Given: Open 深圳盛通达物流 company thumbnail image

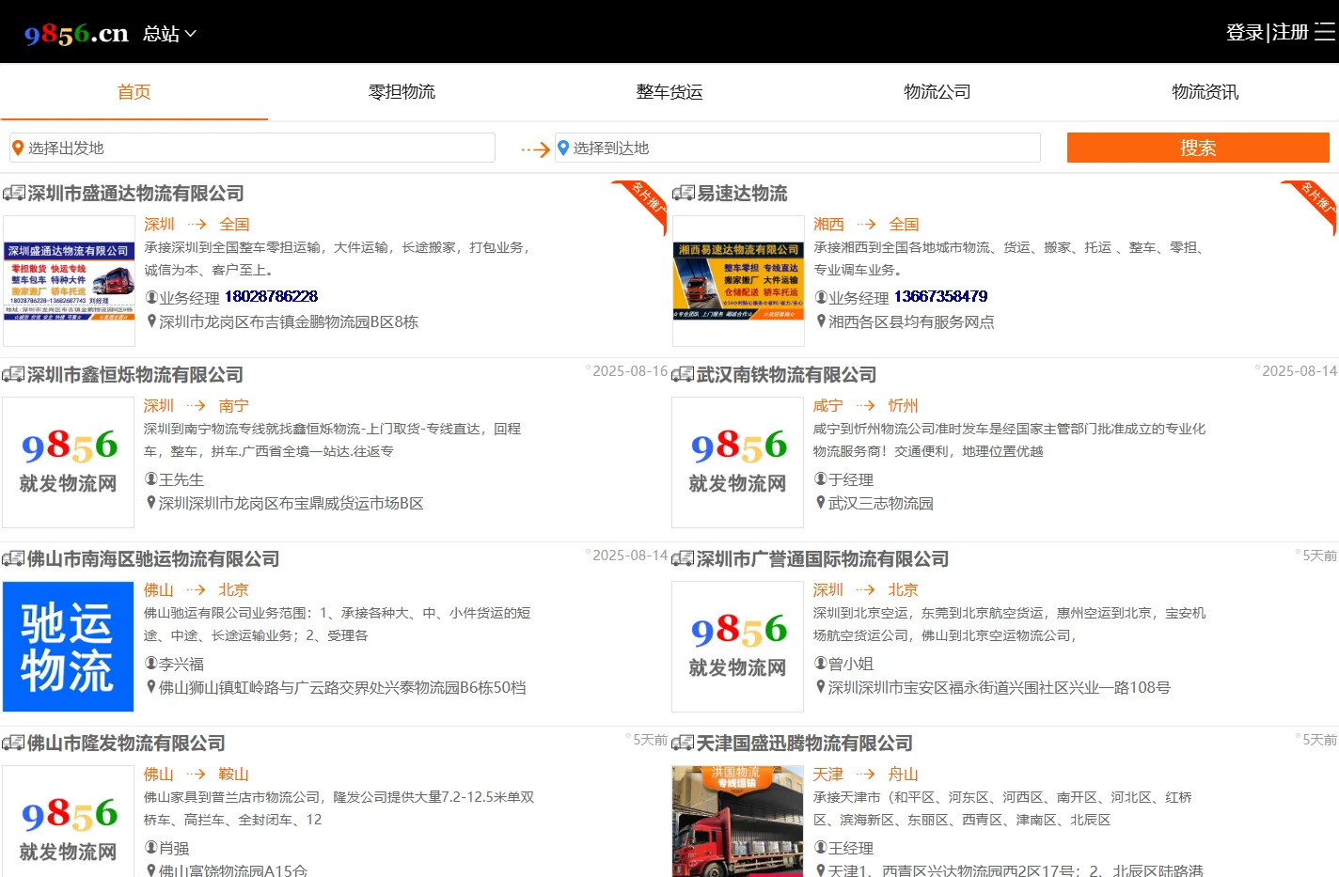Looking at the screenshot, I should [69, 281].
